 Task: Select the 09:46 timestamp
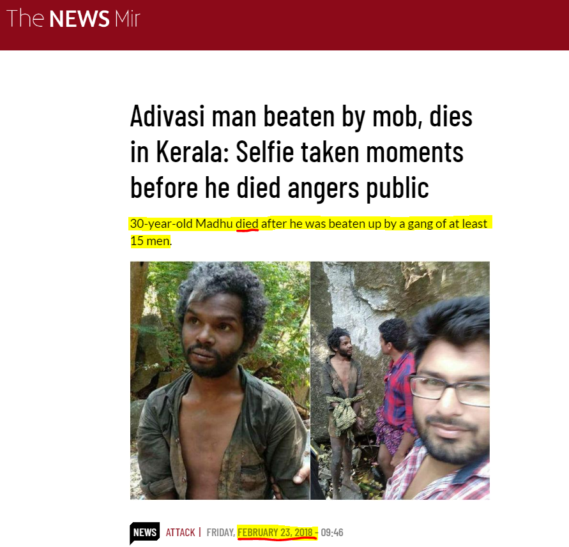332,532
